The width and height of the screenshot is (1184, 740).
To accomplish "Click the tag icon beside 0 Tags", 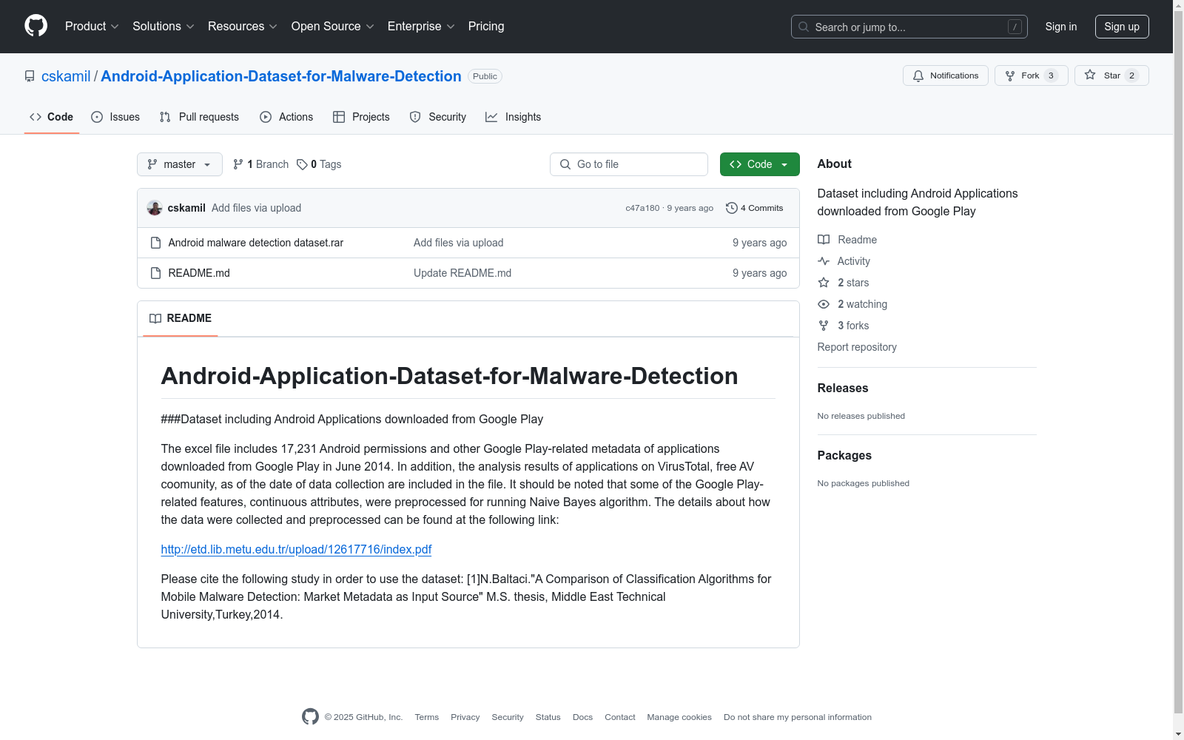I will point(302,164).
